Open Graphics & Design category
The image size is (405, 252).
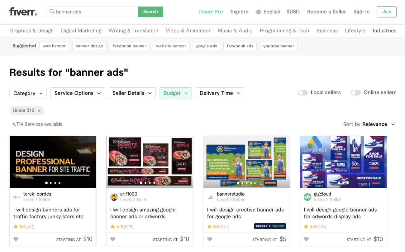(x=31, y=31)
